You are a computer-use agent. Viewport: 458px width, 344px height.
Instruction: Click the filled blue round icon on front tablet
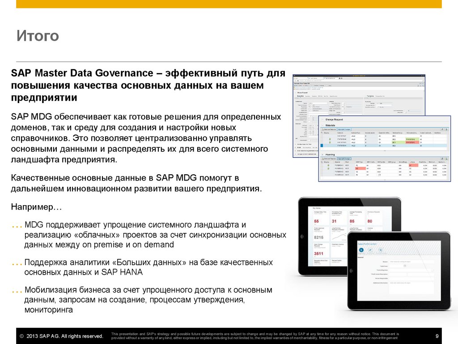(x=361, y=250)
